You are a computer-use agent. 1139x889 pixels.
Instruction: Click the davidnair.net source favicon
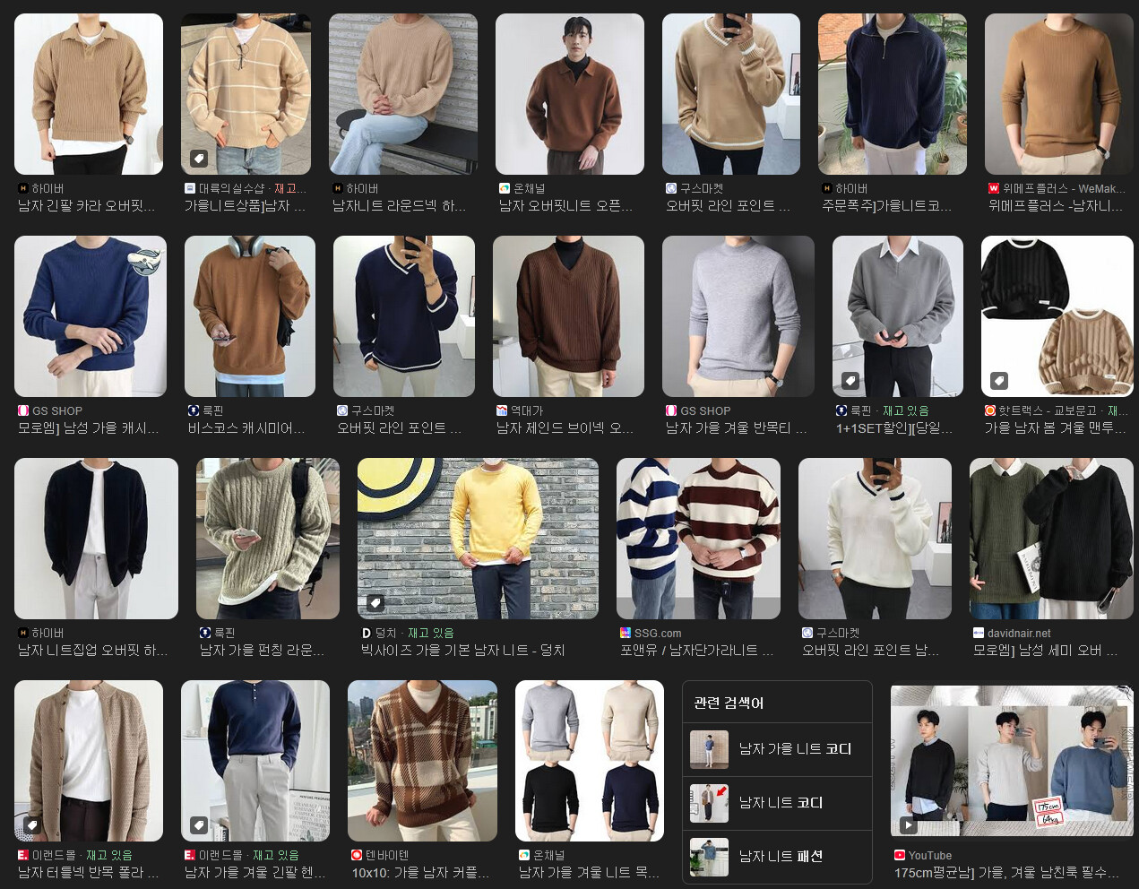[979, 633]
